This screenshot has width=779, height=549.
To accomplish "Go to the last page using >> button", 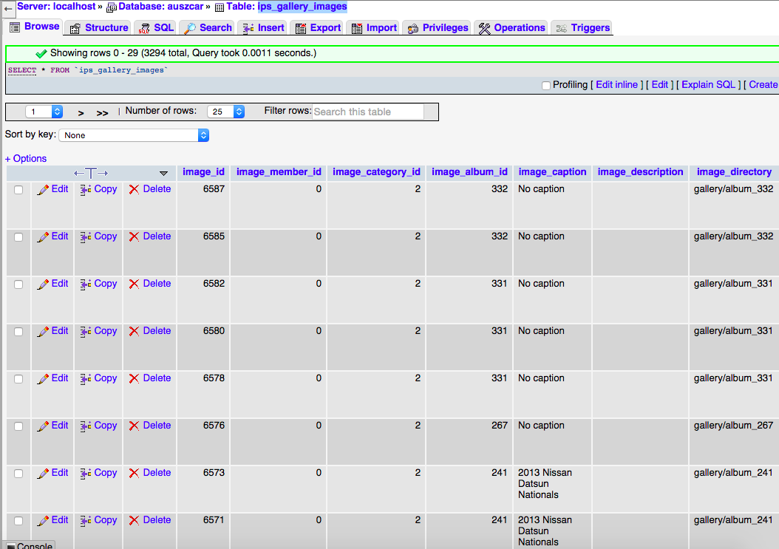I will click(102, 113).
